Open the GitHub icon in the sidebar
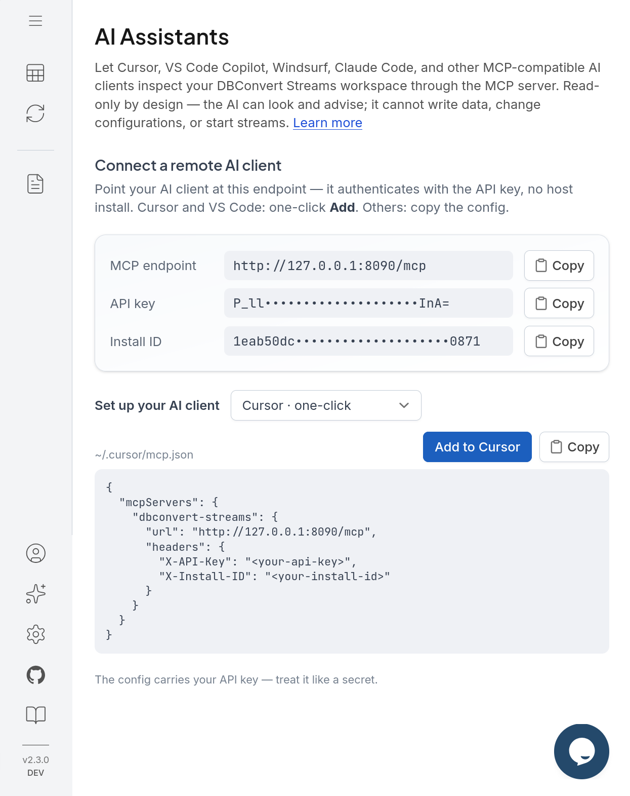This screenshot has width=630, height=796. 35,675
